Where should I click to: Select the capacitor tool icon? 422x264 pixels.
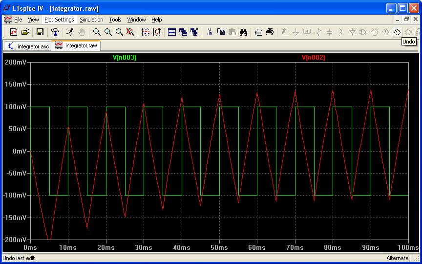(330, 32)
